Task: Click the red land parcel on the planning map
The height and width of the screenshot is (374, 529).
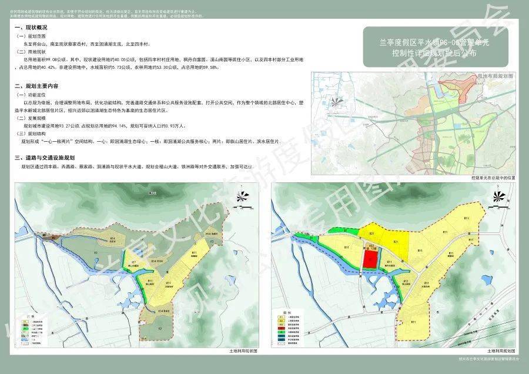Action: pos(369,259)
